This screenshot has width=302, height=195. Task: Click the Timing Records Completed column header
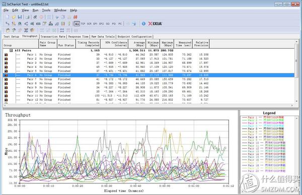[88, 44]
